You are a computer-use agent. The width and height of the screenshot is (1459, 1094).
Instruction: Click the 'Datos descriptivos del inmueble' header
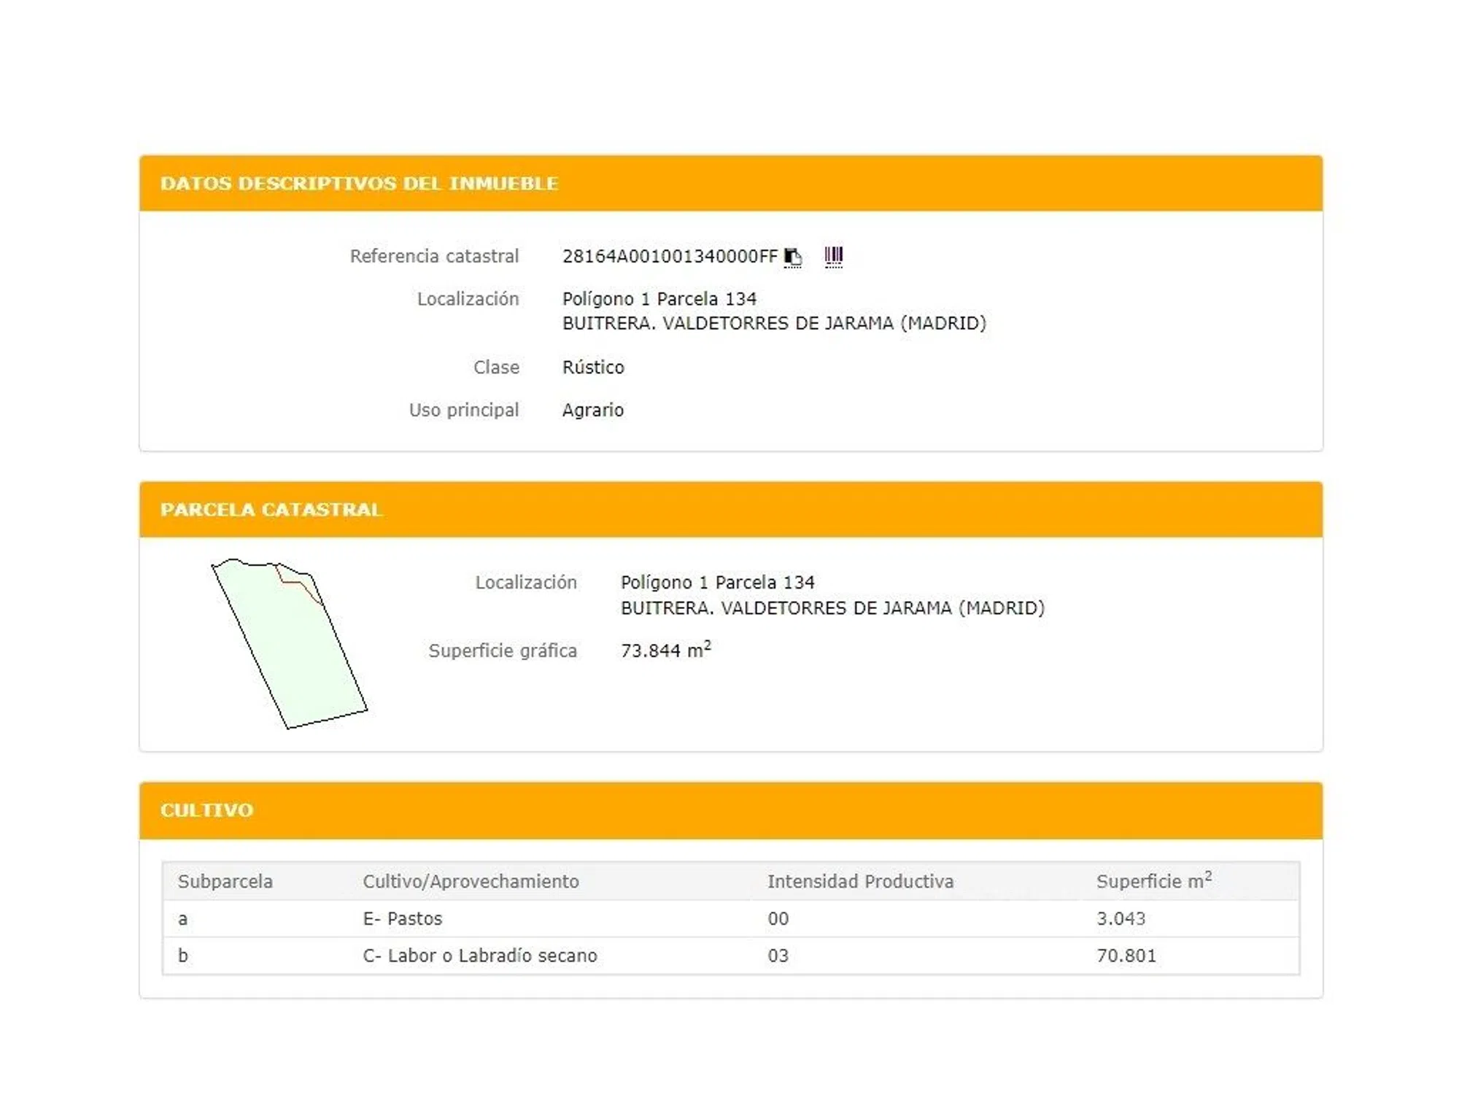[359, 183]
